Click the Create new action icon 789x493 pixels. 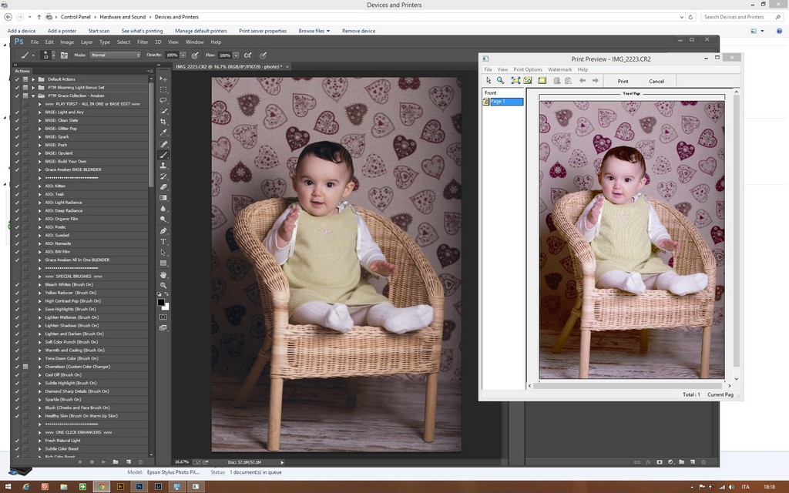tap(129, 461)
